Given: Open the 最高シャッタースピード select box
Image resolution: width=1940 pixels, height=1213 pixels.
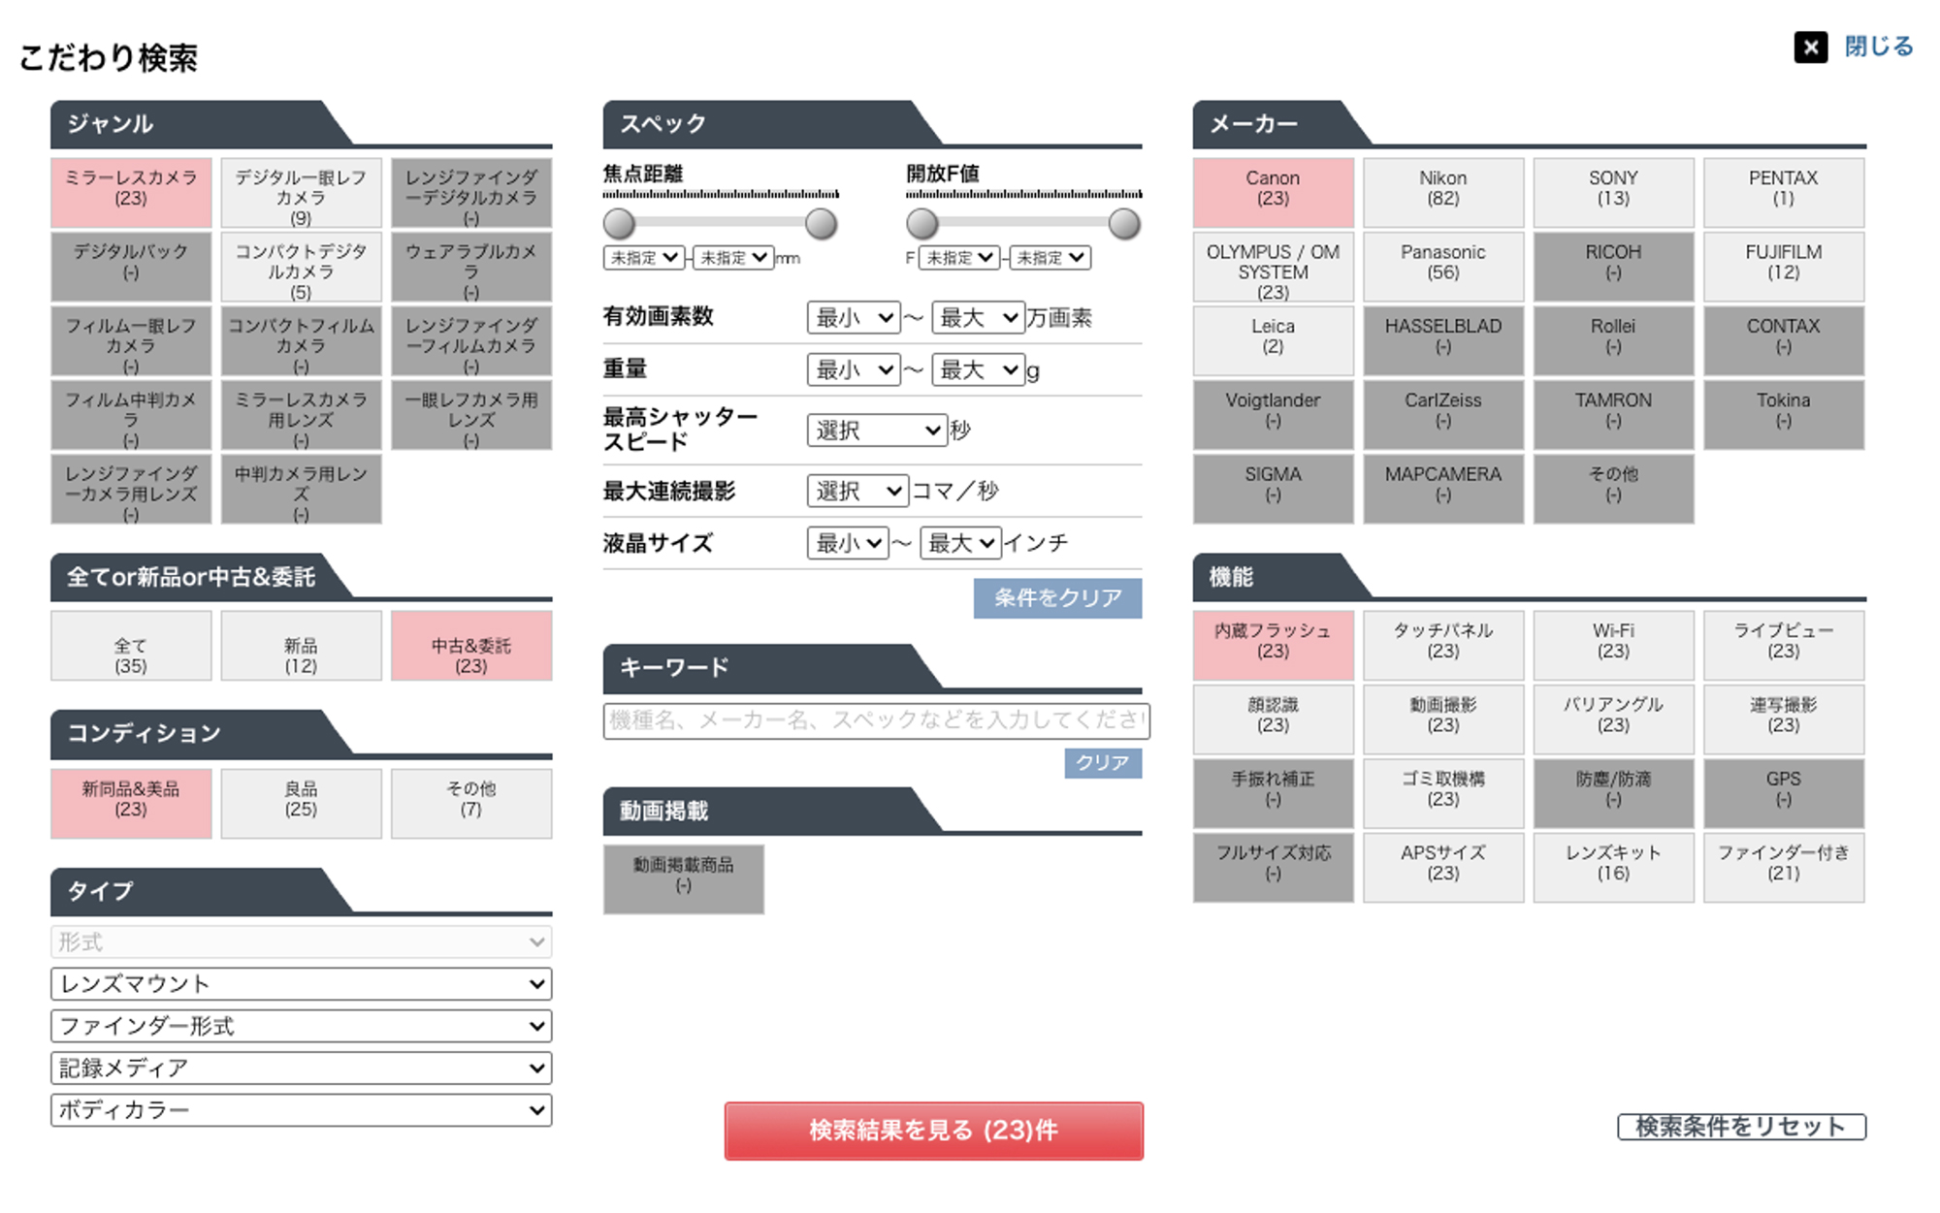Looking at the screenshot, I should [x=876, y=430].
